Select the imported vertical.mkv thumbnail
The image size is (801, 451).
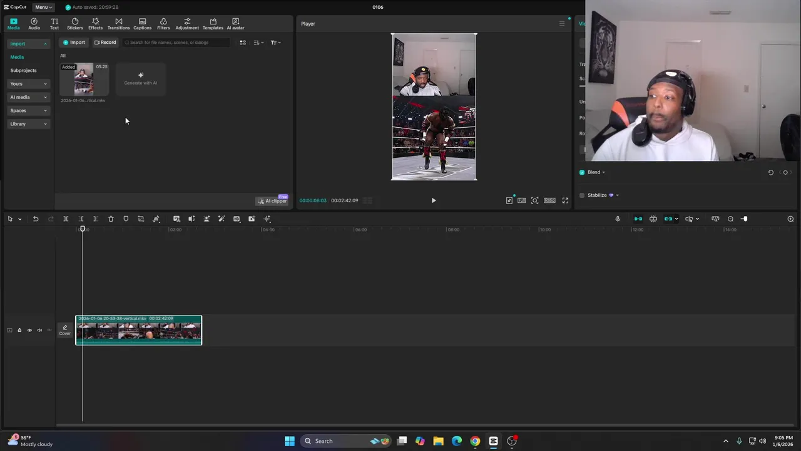(x=84, y=79)
